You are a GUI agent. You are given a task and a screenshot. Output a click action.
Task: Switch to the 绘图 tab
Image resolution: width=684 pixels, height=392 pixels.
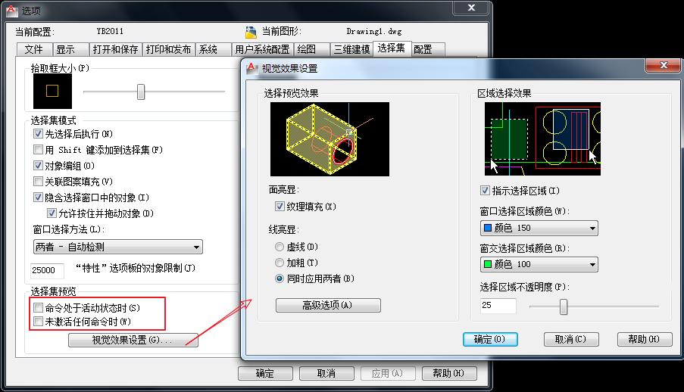tap(312, 49)
